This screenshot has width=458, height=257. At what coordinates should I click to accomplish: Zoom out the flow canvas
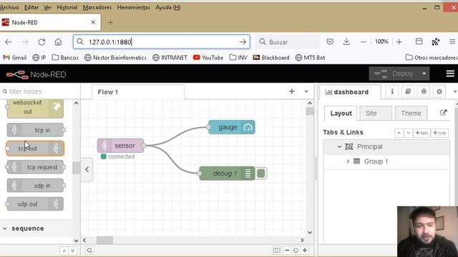[287, 251]
